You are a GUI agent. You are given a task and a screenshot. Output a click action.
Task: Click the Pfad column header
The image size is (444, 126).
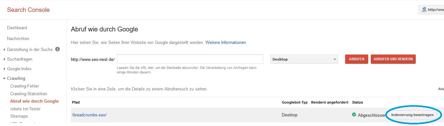76,103
